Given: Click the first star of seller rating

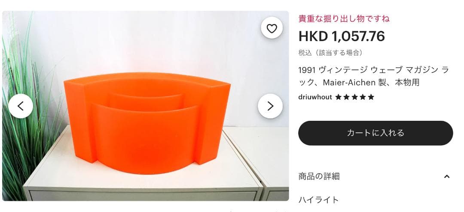Looking at the screenshot, I should coord(339,97).
